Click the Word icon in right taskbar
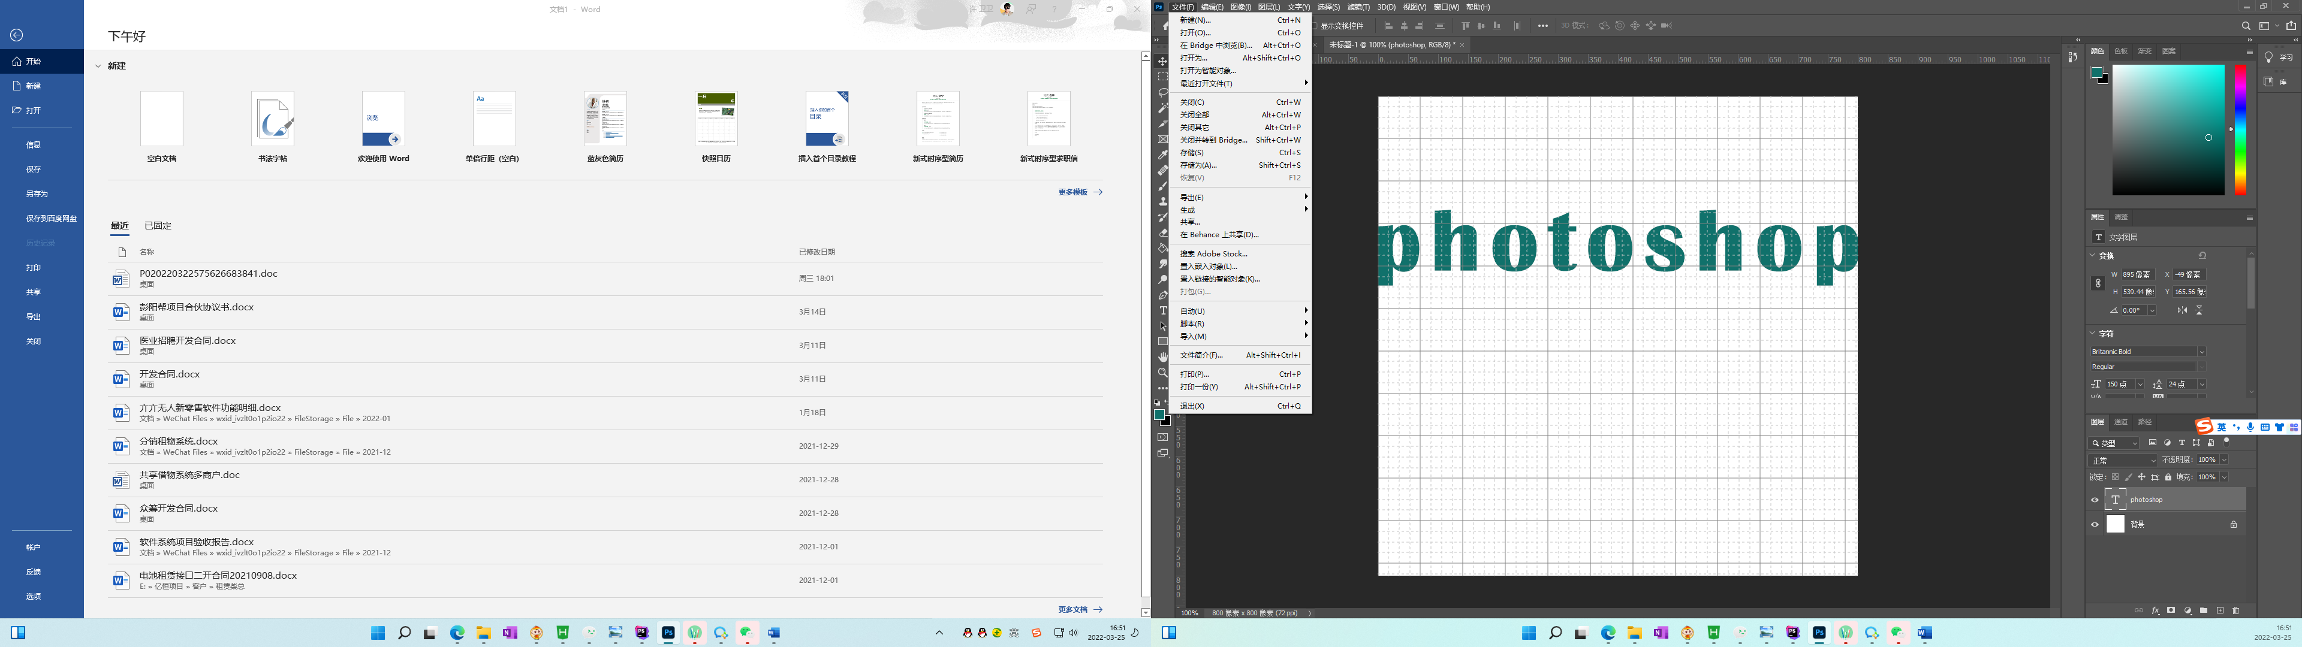This screenshot has height=647, width=2302. (1924, 633)
